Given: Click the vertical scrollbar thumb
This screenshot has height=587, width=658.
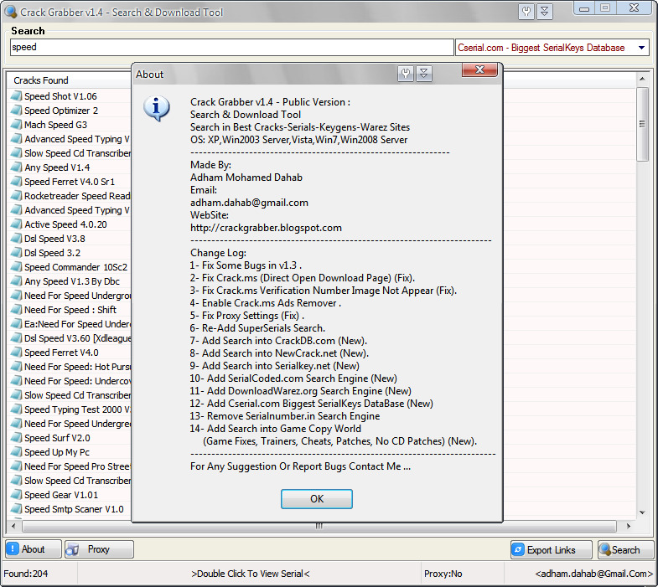Looking at the screenshot, I should point(642,124).
